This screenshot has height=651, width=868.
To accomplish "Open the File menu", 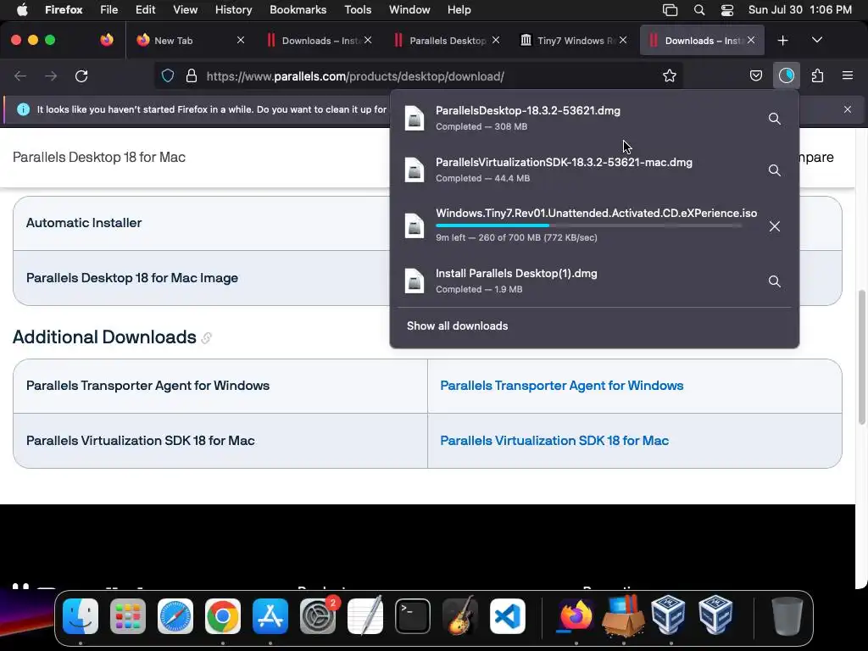I will tap(108, 10).
